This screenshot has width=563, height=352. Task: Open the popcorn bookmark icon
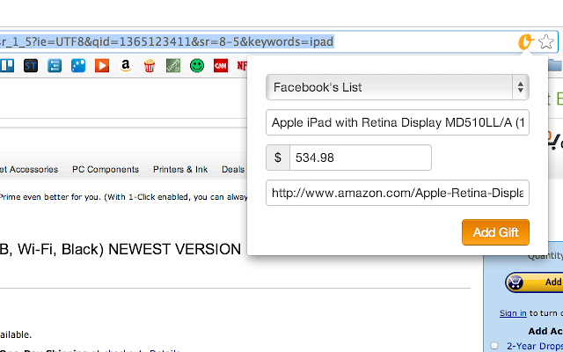150,66
